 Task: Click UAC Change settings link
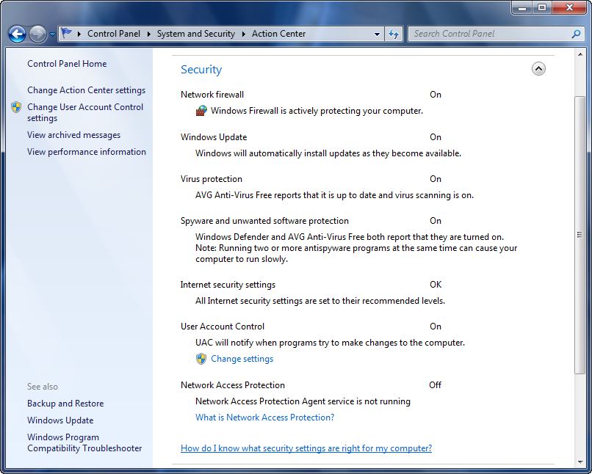[x=242, y=359]
